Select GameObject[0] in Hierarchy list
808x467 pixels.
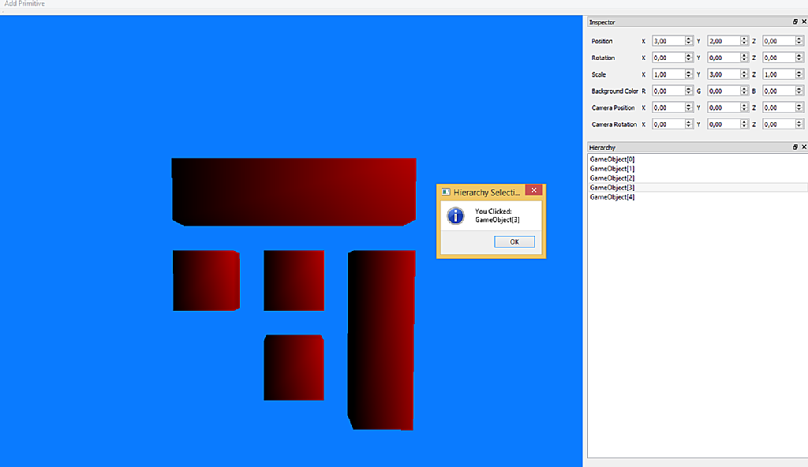(x=612, y=159)
